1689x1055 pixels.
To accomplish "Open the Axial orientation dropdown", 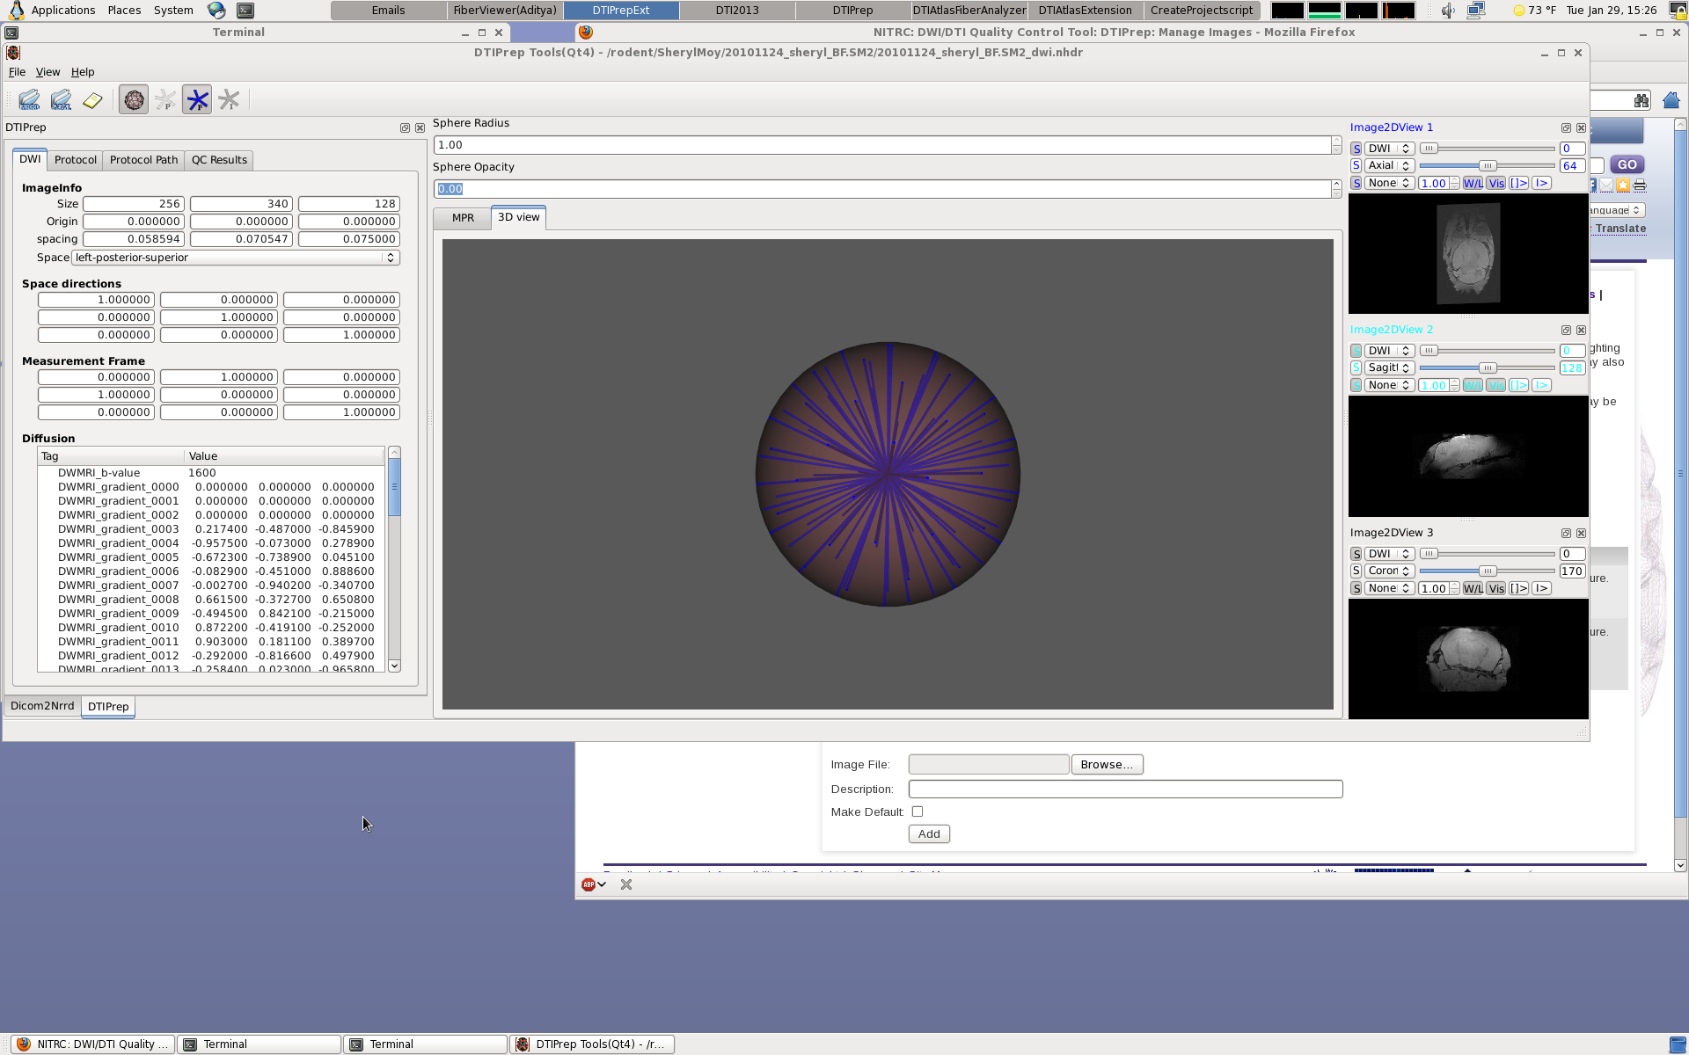I will point(1389,166).
